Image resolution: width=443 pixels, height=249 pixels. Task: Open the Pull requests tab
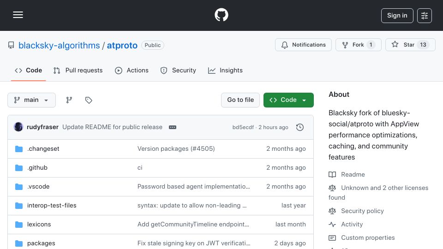[x=78, y=70]
